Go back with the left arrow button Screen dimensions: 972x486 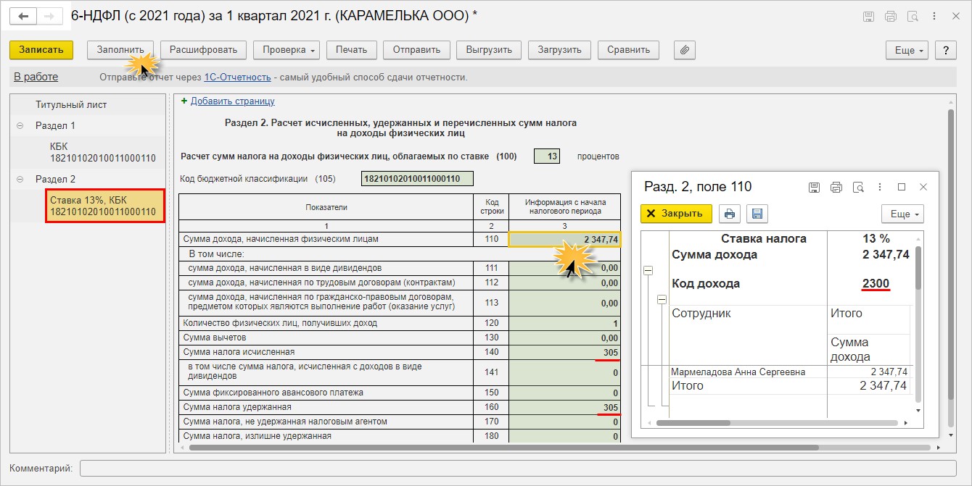[24, 15]
